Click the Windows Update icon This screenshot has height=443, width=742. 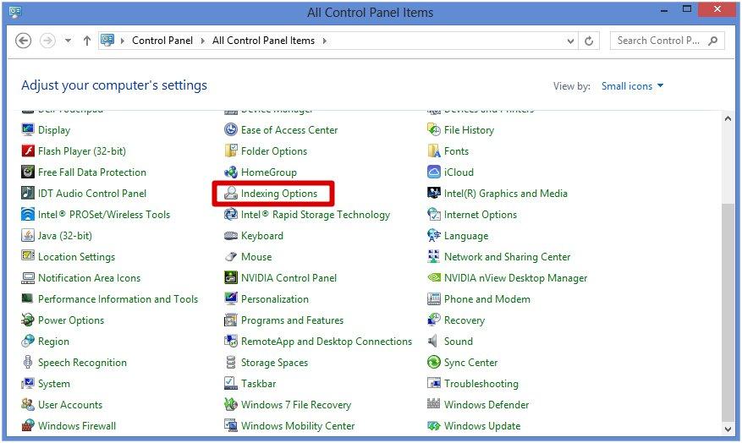point(434,426)
